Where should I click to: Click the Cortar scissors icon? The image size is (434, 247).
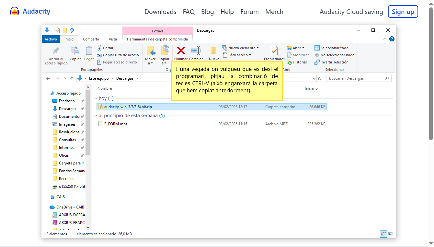[99, 48]
